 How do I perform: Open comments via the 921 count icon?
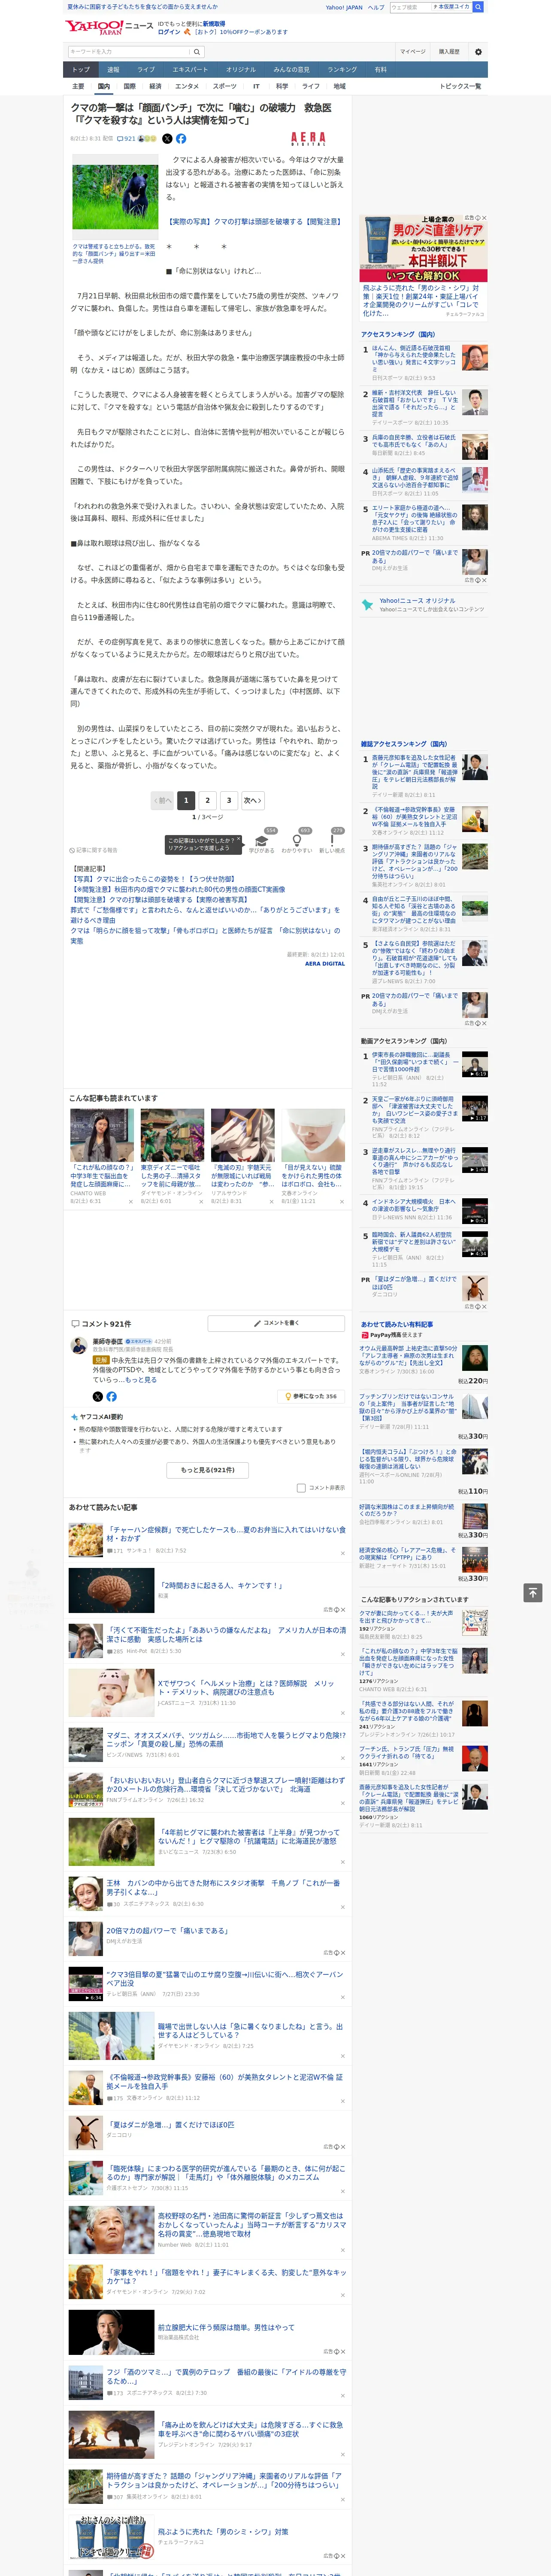click(x=126, y=139)
